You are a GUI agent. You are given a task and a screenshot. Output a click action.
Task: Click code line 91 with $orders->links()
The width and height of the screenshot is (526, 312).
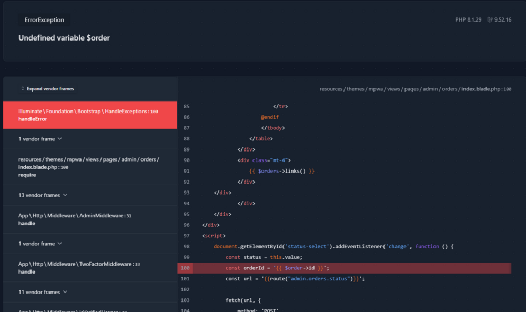[281, 171]
